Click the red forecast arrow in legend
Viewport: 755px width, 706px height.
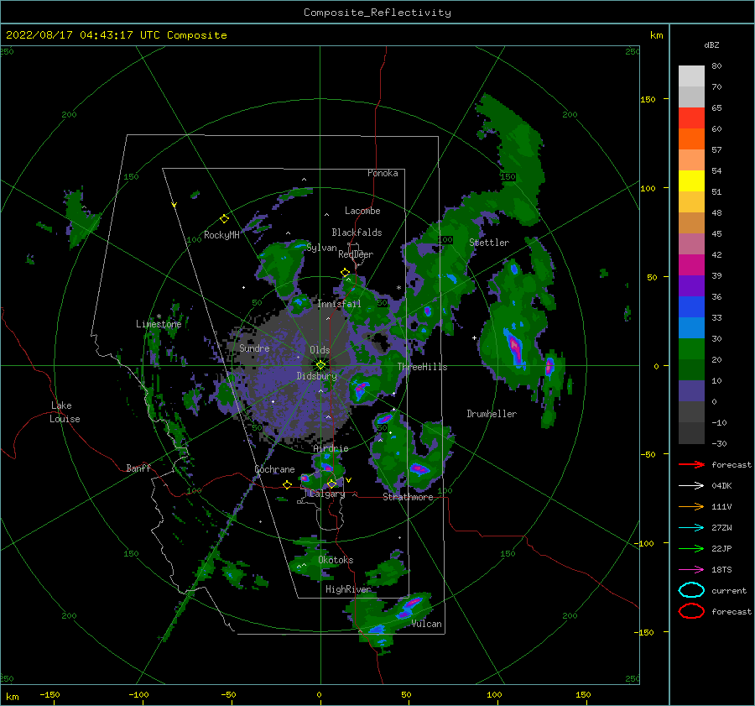click(x=691, y=464)
